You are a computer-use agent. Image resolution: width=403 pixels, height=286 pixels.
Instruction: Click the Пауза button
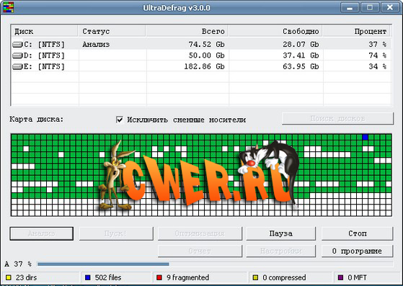point(281,233)
